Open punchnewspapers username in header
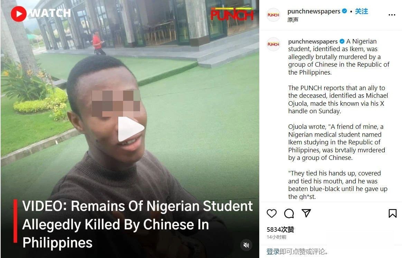The width and height of the screenshot is (402, 258). tap(314, 11)
